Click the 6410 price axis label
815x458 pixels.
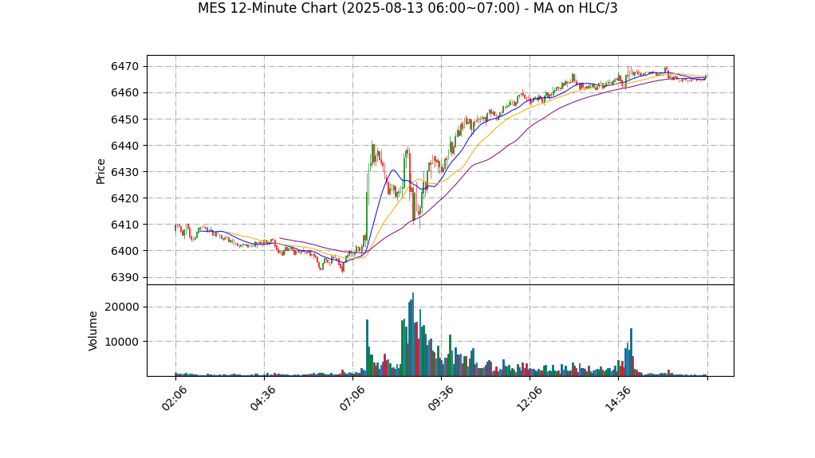click(x=124, y=225)
